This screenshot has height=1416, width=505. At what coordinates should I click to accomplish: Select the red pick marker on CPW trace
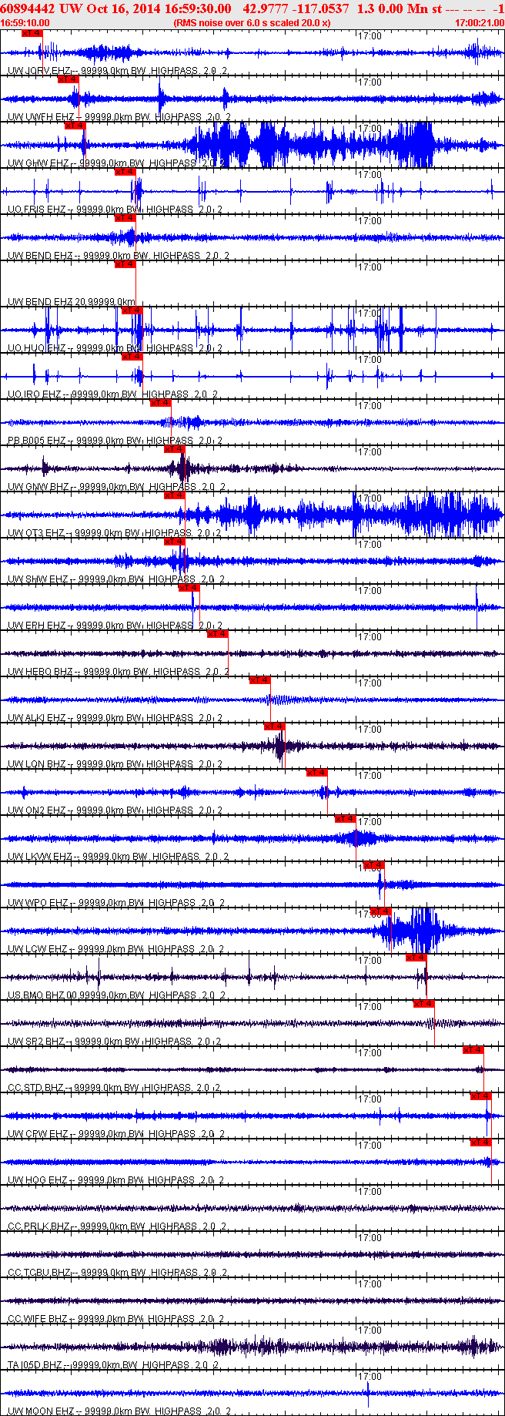click(480, 1096)
